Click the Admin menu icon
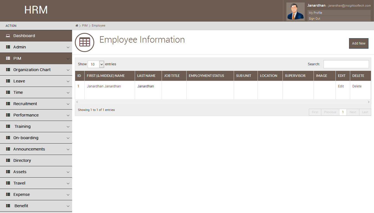The height and width of the screenshot is (213, 374). [8, 47]
